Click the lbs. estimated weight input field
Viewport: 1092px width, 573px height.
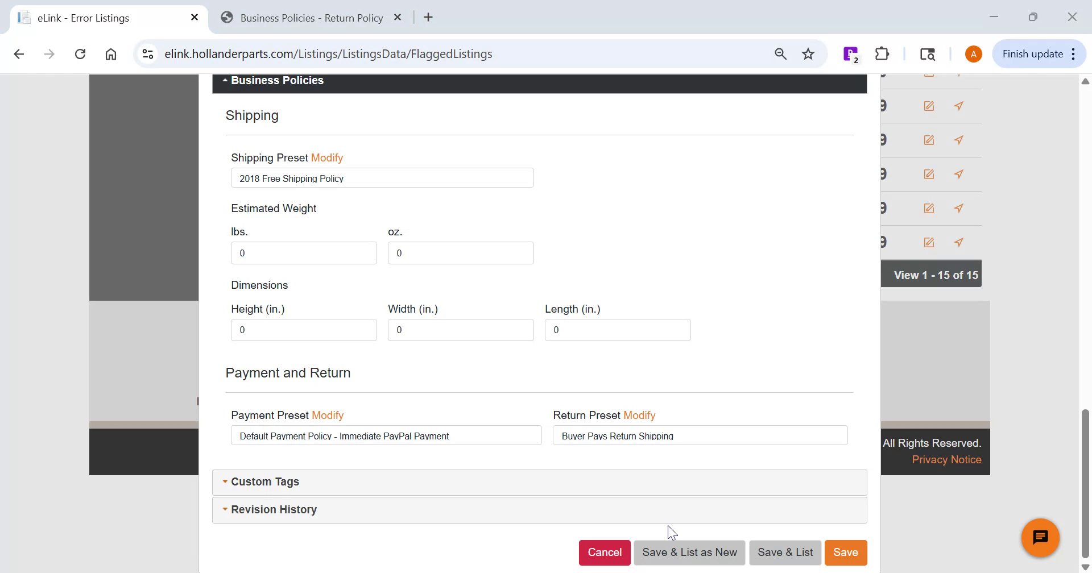click(304, 253)
